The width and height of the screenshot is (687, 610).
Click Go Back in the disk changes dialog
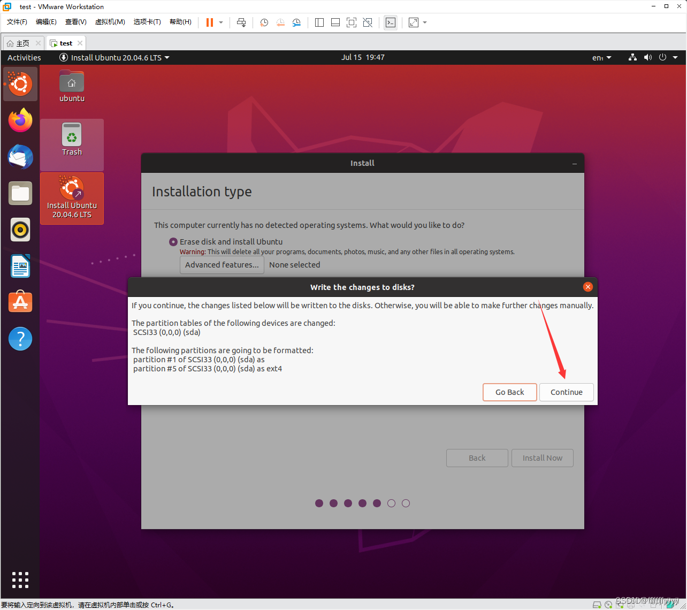tap(510, 392)
